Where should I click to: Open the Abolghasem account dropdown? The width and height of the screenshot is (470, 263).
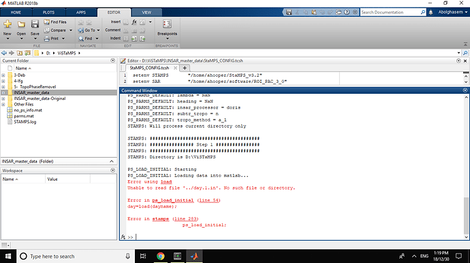pos(453,12)
